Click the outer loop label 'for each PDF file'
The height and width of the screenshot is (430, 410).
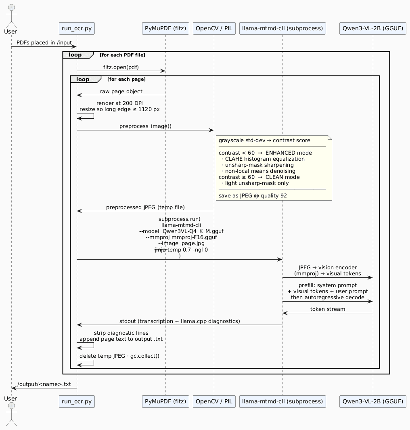(123, 55)
